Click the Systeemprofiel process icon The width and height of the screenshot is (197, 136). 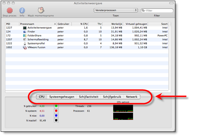click(25, 44)
